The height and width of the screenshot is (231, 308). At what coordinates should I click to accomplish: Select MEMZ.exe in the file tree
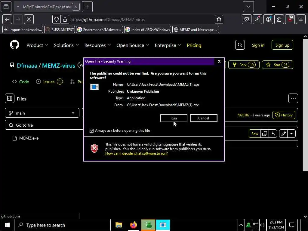(x=29, y=138)
